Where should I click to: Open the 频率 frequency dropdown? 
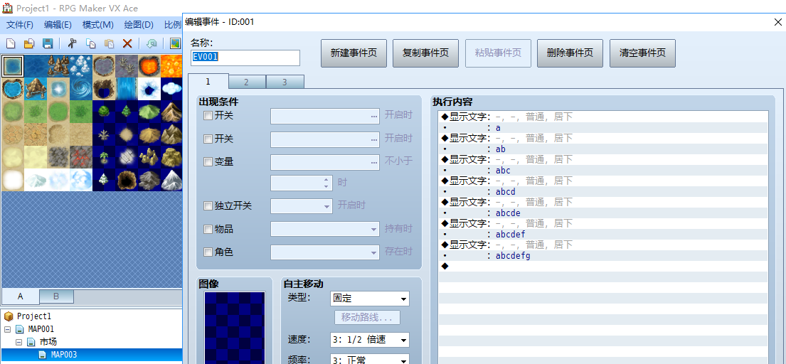point(370,360)
